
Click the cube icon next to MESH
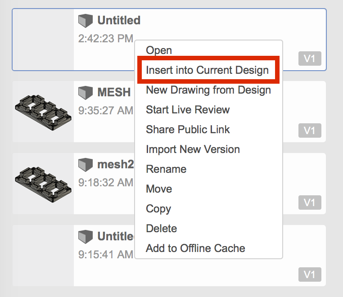tap(85, 93)
